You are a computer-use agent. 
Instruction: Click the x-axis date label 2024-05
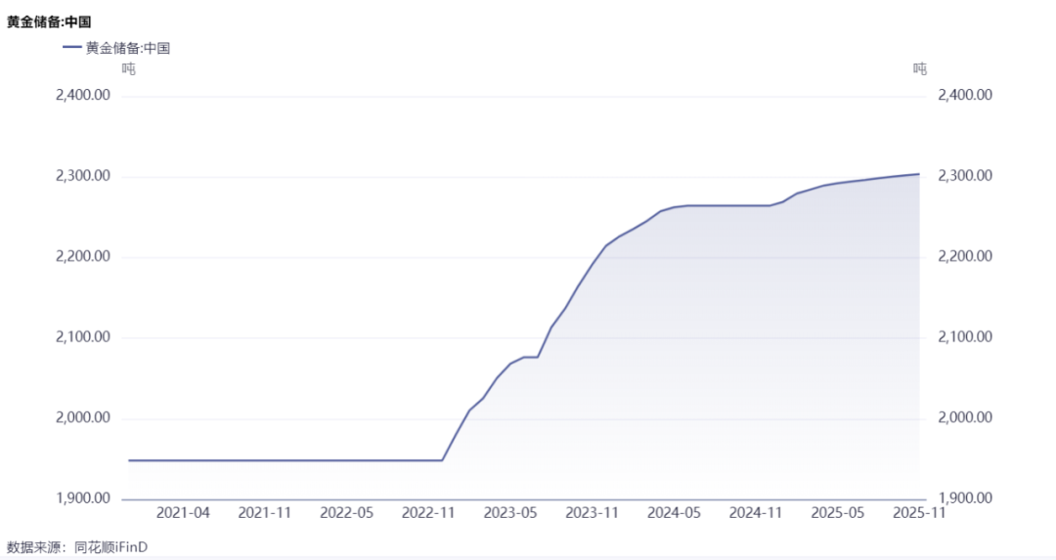click(674, 513)
